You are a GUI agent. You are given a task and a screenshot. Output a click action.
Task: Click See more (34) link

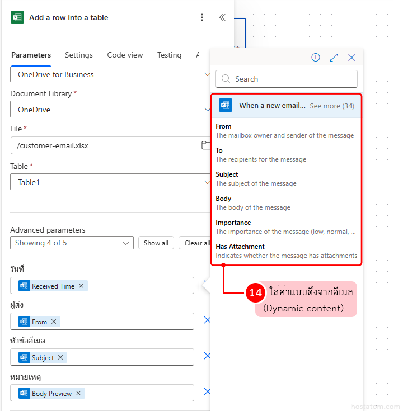click(x=332, y=106)
